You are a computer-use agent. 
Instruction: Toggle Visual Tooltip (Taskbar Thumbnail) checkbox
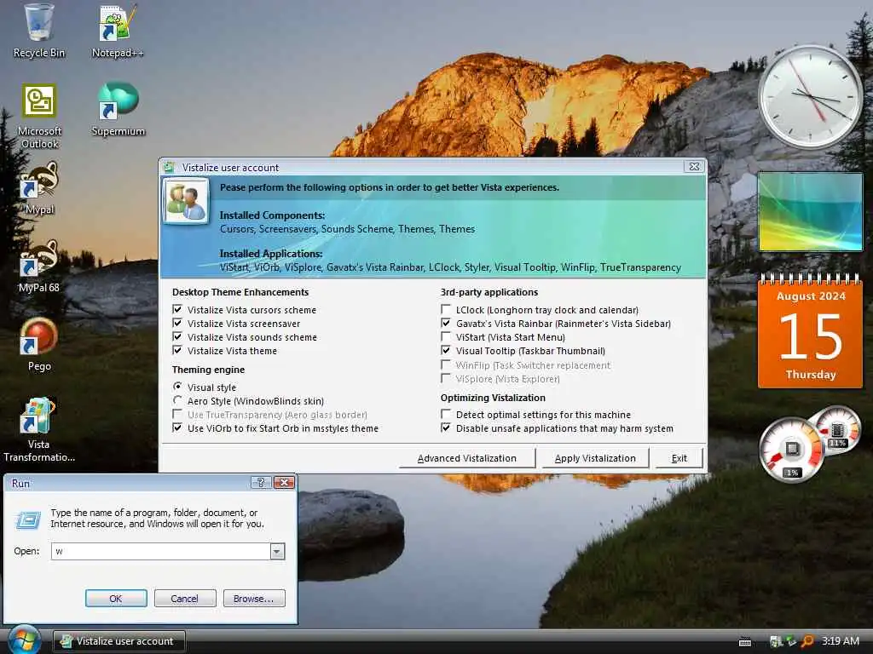pyautogui.click(x=445, y=350)
